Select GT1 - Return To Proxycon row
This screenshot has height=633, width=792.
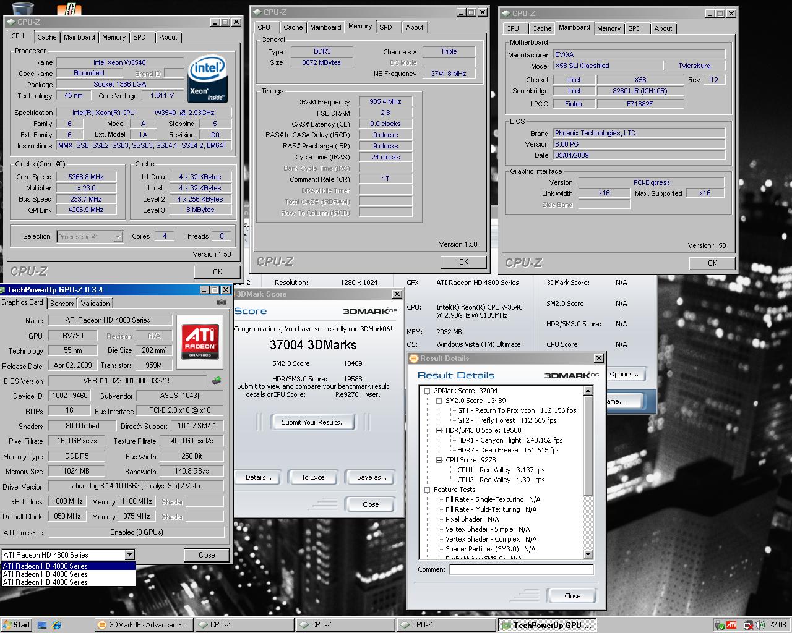[517, 410]
